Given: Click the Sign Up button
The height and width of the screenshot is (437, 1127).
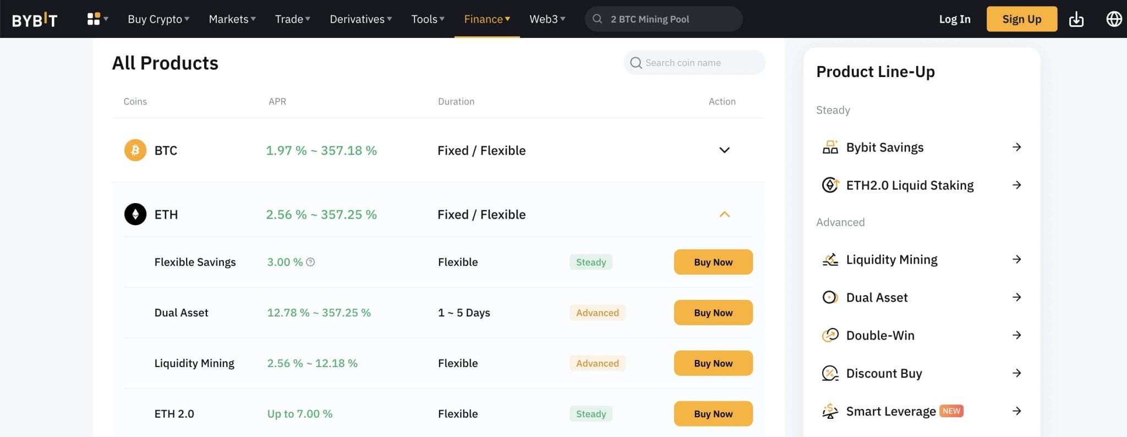Looking at the screenshot, I should pyautogui.click(x=1022, y=19).
